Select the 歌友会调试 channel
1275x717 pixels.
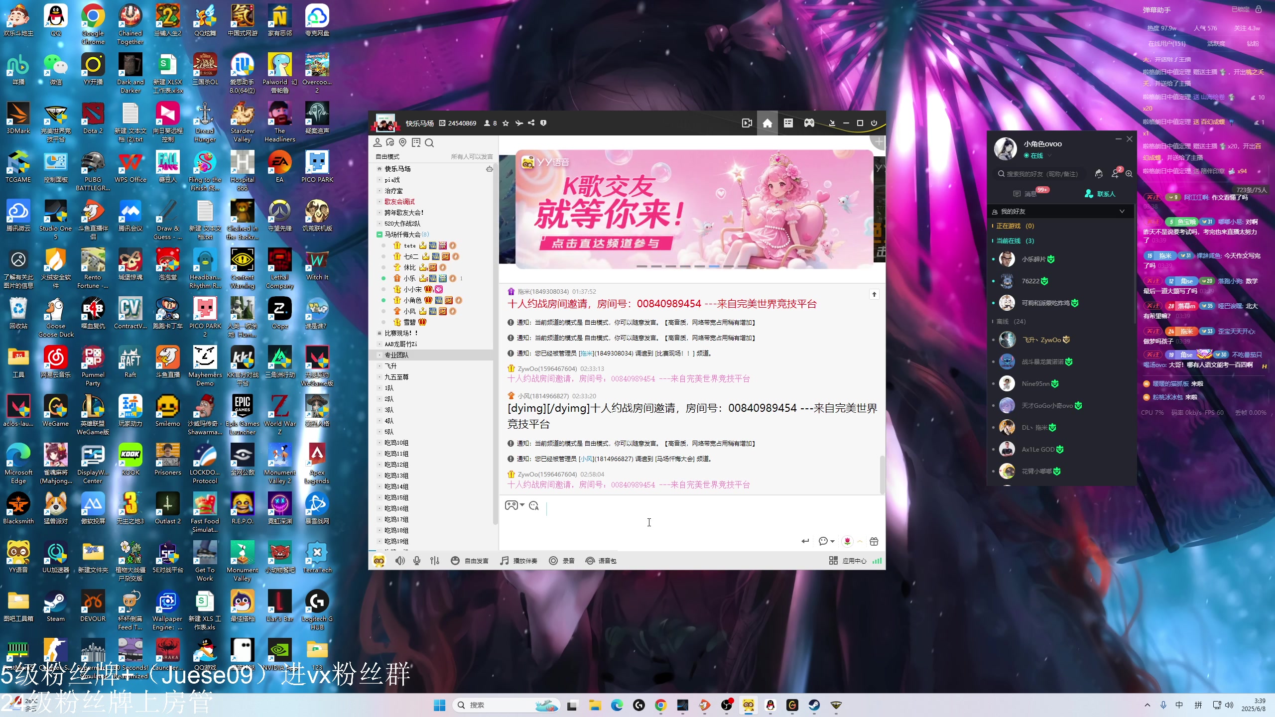[399, 202]
